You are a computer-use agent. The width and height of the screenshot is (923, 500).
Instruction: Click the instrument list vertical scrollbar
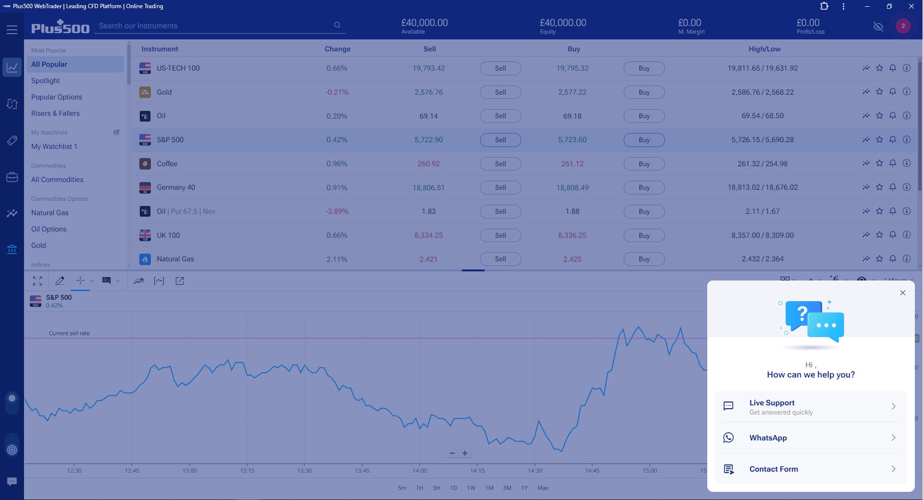tap(920, 126)
